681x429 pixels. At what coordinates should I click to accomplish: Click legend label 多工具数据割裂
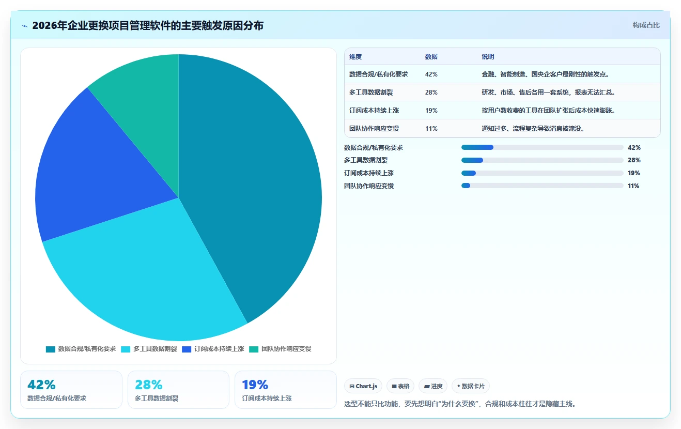[155, 349]
